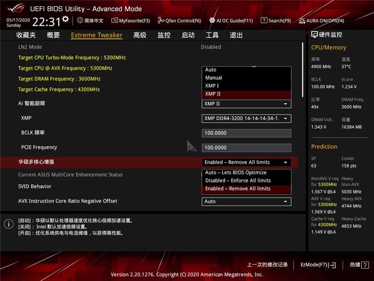Expand the AVX Instruction Core Ratio dropdown

[x=246, y=201]
